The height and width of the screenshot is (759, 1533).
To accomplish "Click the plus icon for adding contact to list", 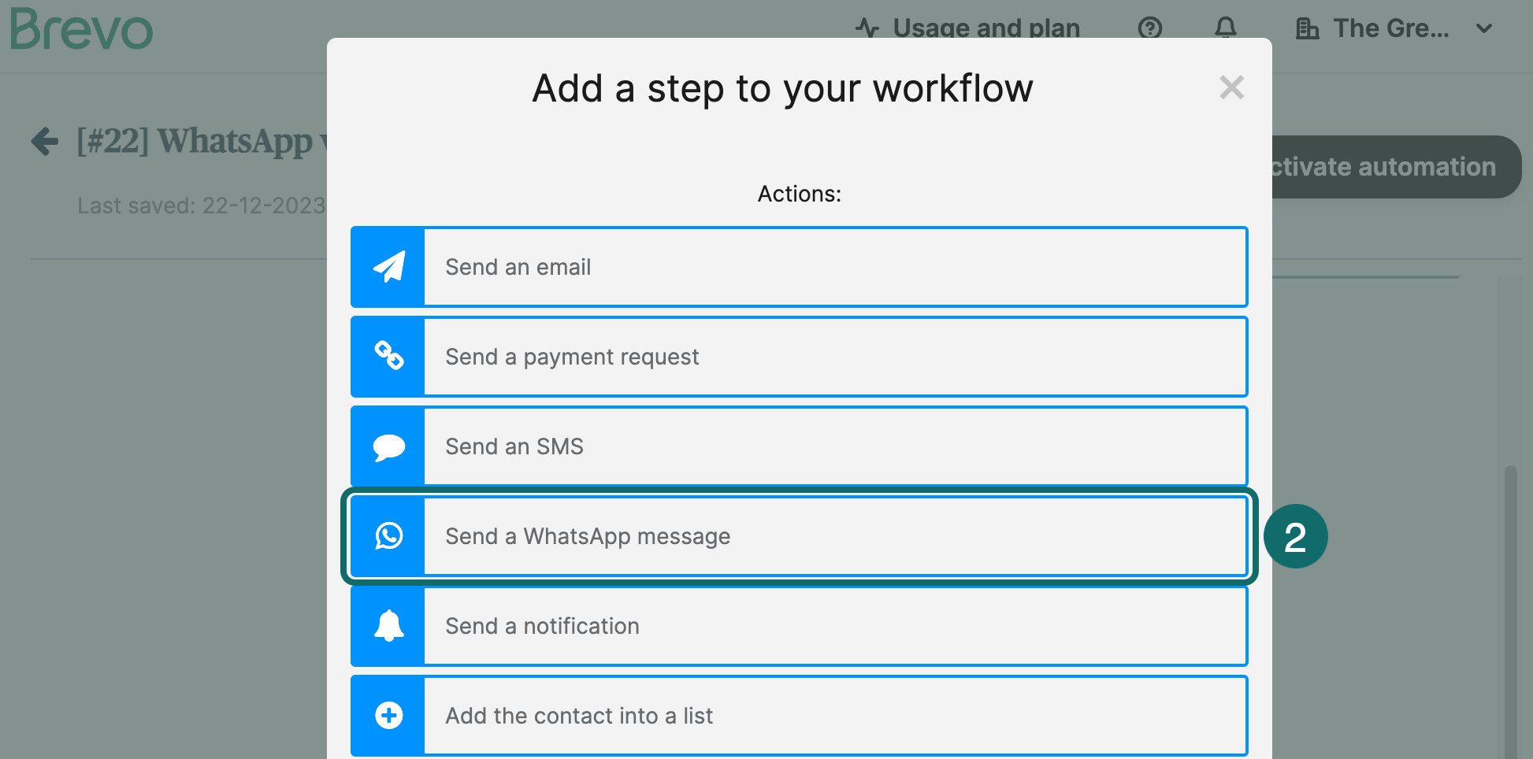I will tap(387, 716).
